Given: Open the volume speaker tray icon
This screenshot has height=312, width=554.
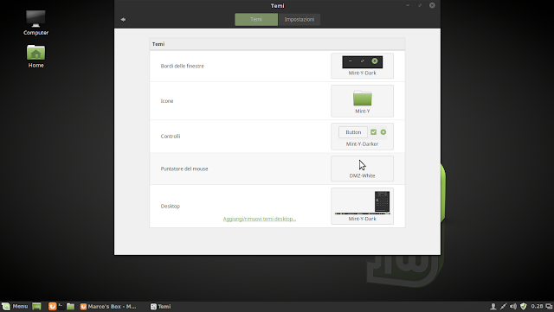Looking at the screenshot, I should [513, 306].
